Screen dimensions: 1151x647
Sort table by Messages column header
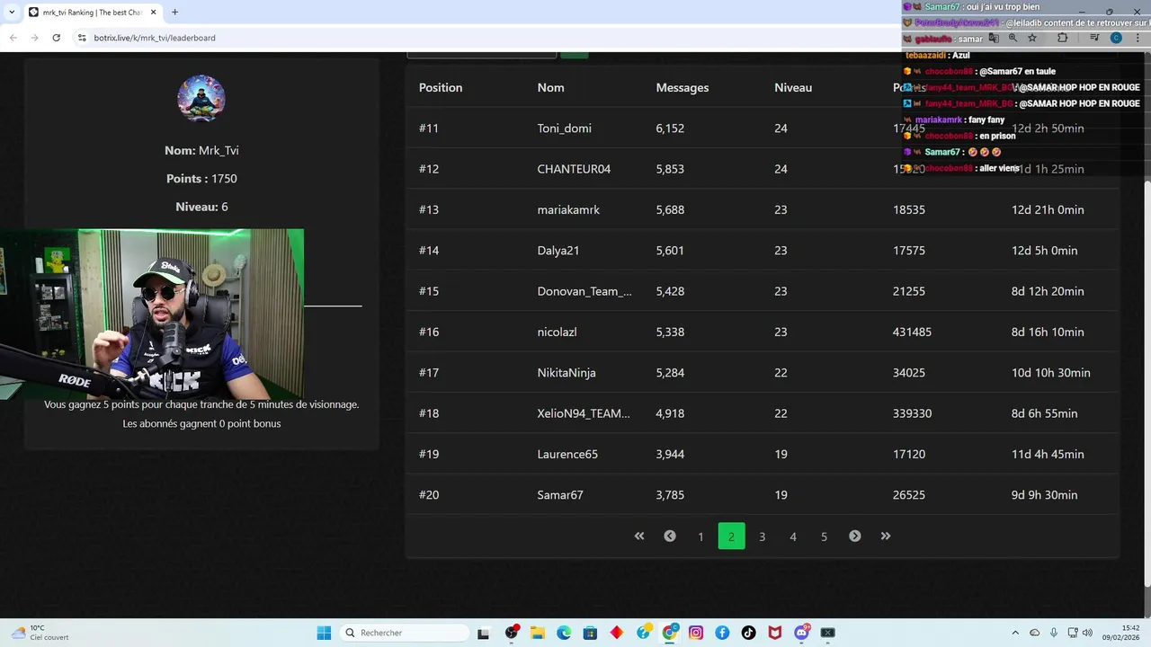683,87
